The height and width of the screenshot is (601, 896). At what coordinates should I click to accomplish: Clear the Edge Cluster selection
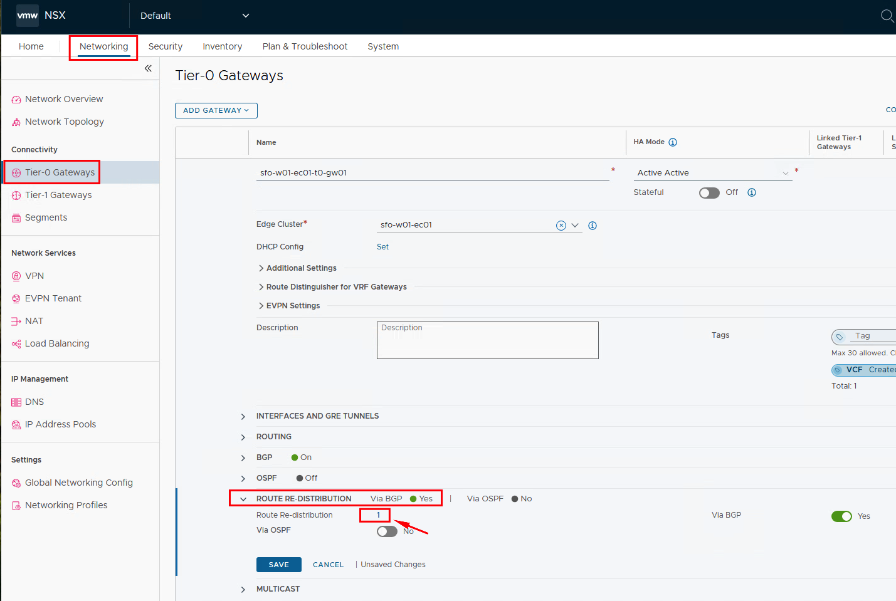coord(561,226)
